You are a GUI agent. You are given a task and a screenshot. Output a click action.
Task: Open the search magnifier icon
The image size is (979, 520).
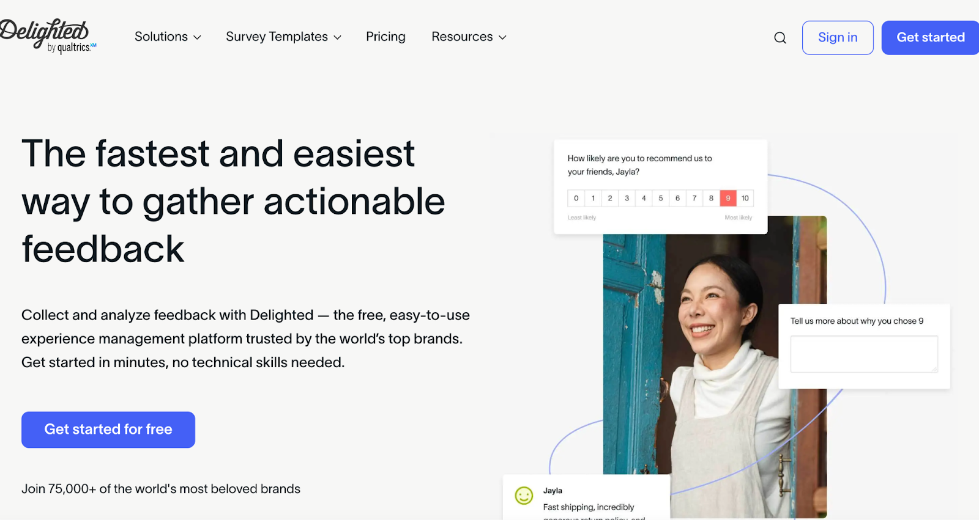(780, 38)
